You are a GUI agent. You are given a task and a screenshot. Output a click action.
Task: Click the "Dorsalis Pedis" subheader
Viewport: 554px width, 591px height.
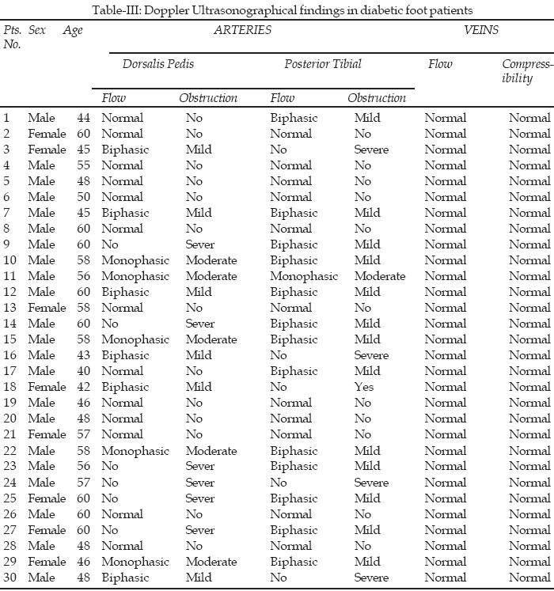tap(157, 64)
